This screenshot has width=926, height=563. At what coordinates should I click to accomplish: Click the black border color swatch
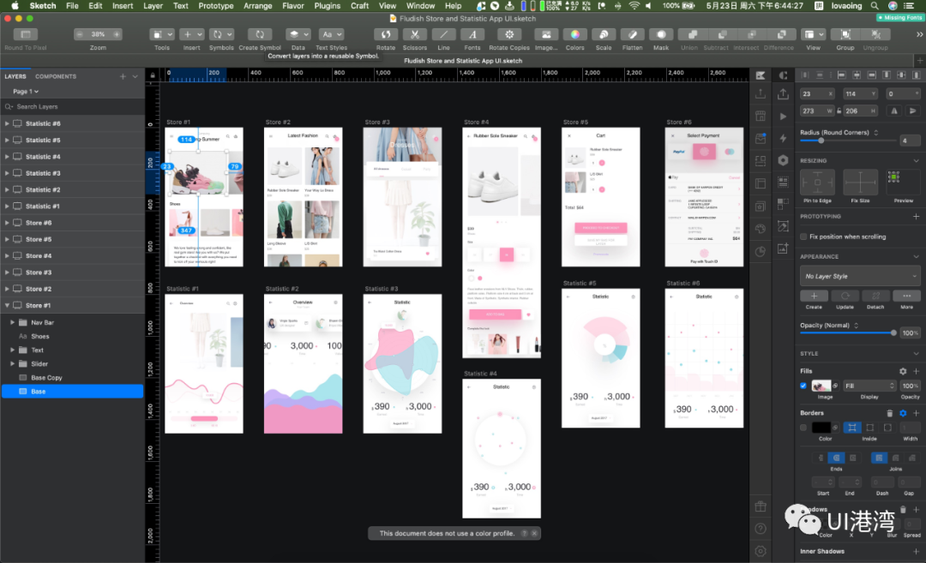click(821, 428)
